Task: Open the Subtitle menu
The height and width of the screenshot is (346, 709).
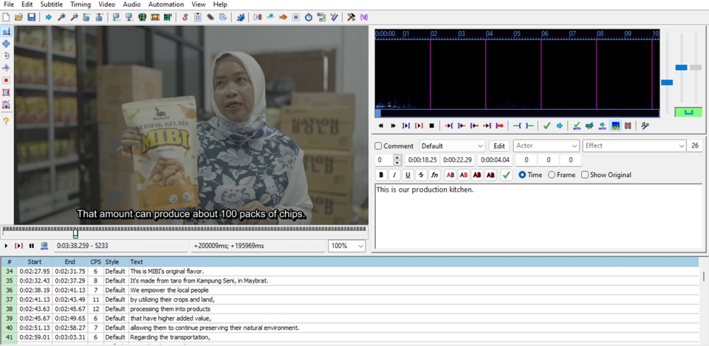Action: 52,4
